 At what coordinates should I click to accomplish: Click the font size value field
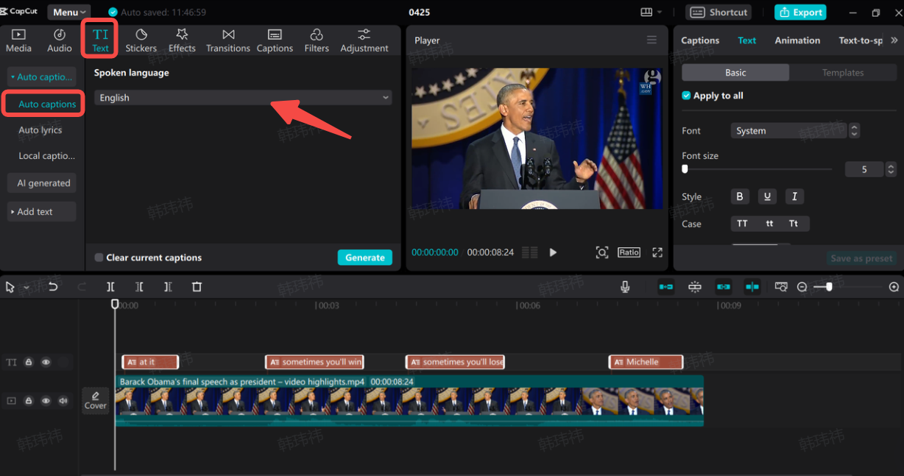(864, 169)
